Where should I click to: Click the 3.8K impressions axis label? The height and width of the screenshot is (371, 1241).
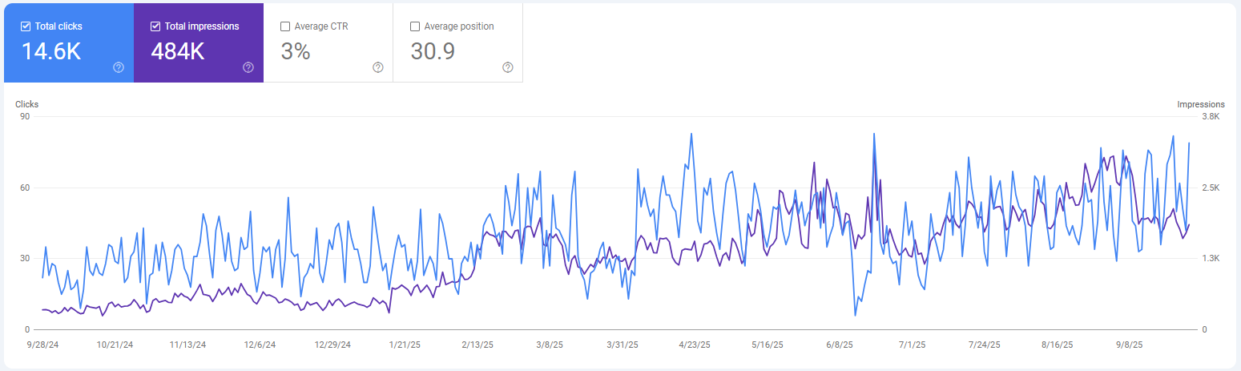[1211, 117]
